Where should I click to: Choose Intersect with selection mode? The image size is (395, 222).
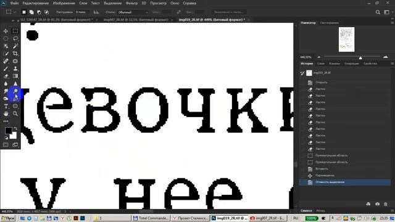(x=47, y=12)
